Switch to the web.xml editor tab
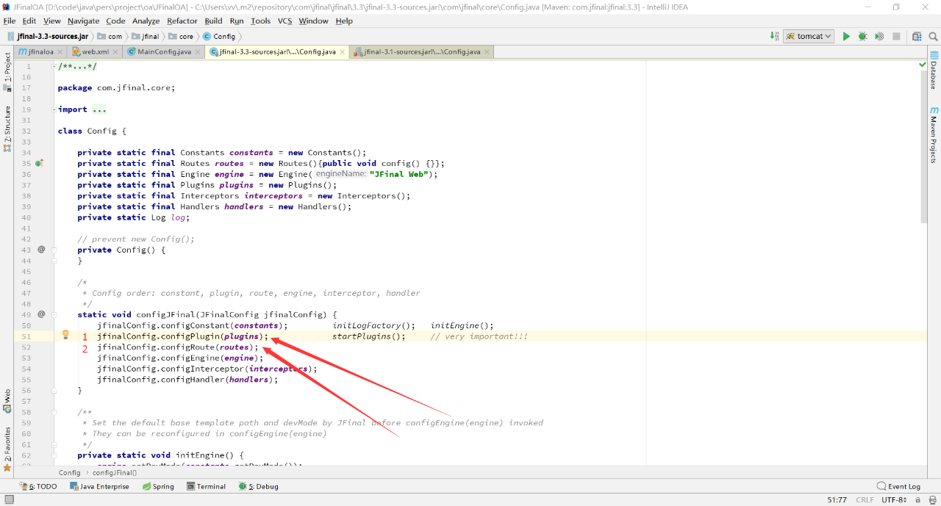This screenshot has width=941, height=506. pos(96,52)
